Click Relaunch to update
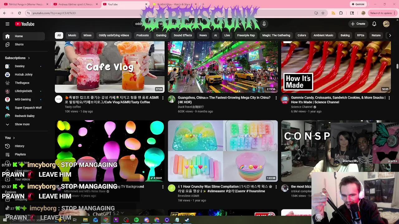This screenshot has height=224, width=399. [381, 13]
